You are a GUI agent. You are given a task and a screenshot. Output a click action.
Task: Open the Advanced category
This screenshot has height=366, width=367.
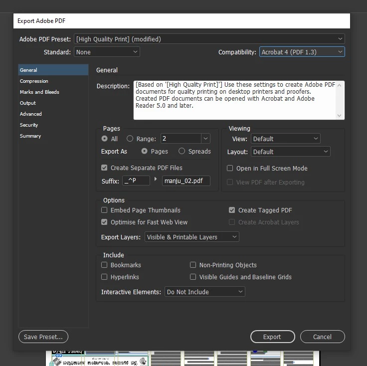click(53, 114)
